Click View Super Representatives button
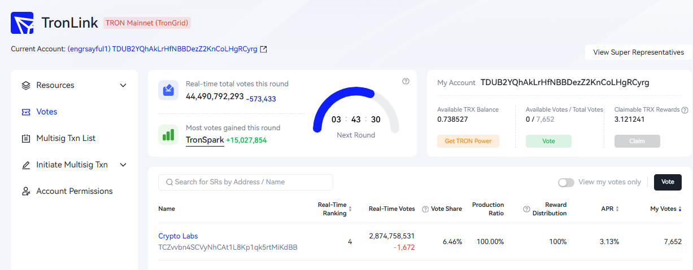Screen dimensions: 693x270 pos(638,52)
